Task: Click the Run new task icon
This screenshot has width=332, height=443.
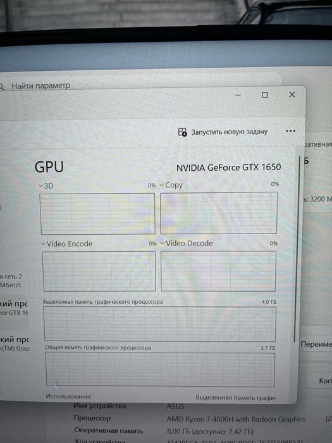Action: pos(182,132)
